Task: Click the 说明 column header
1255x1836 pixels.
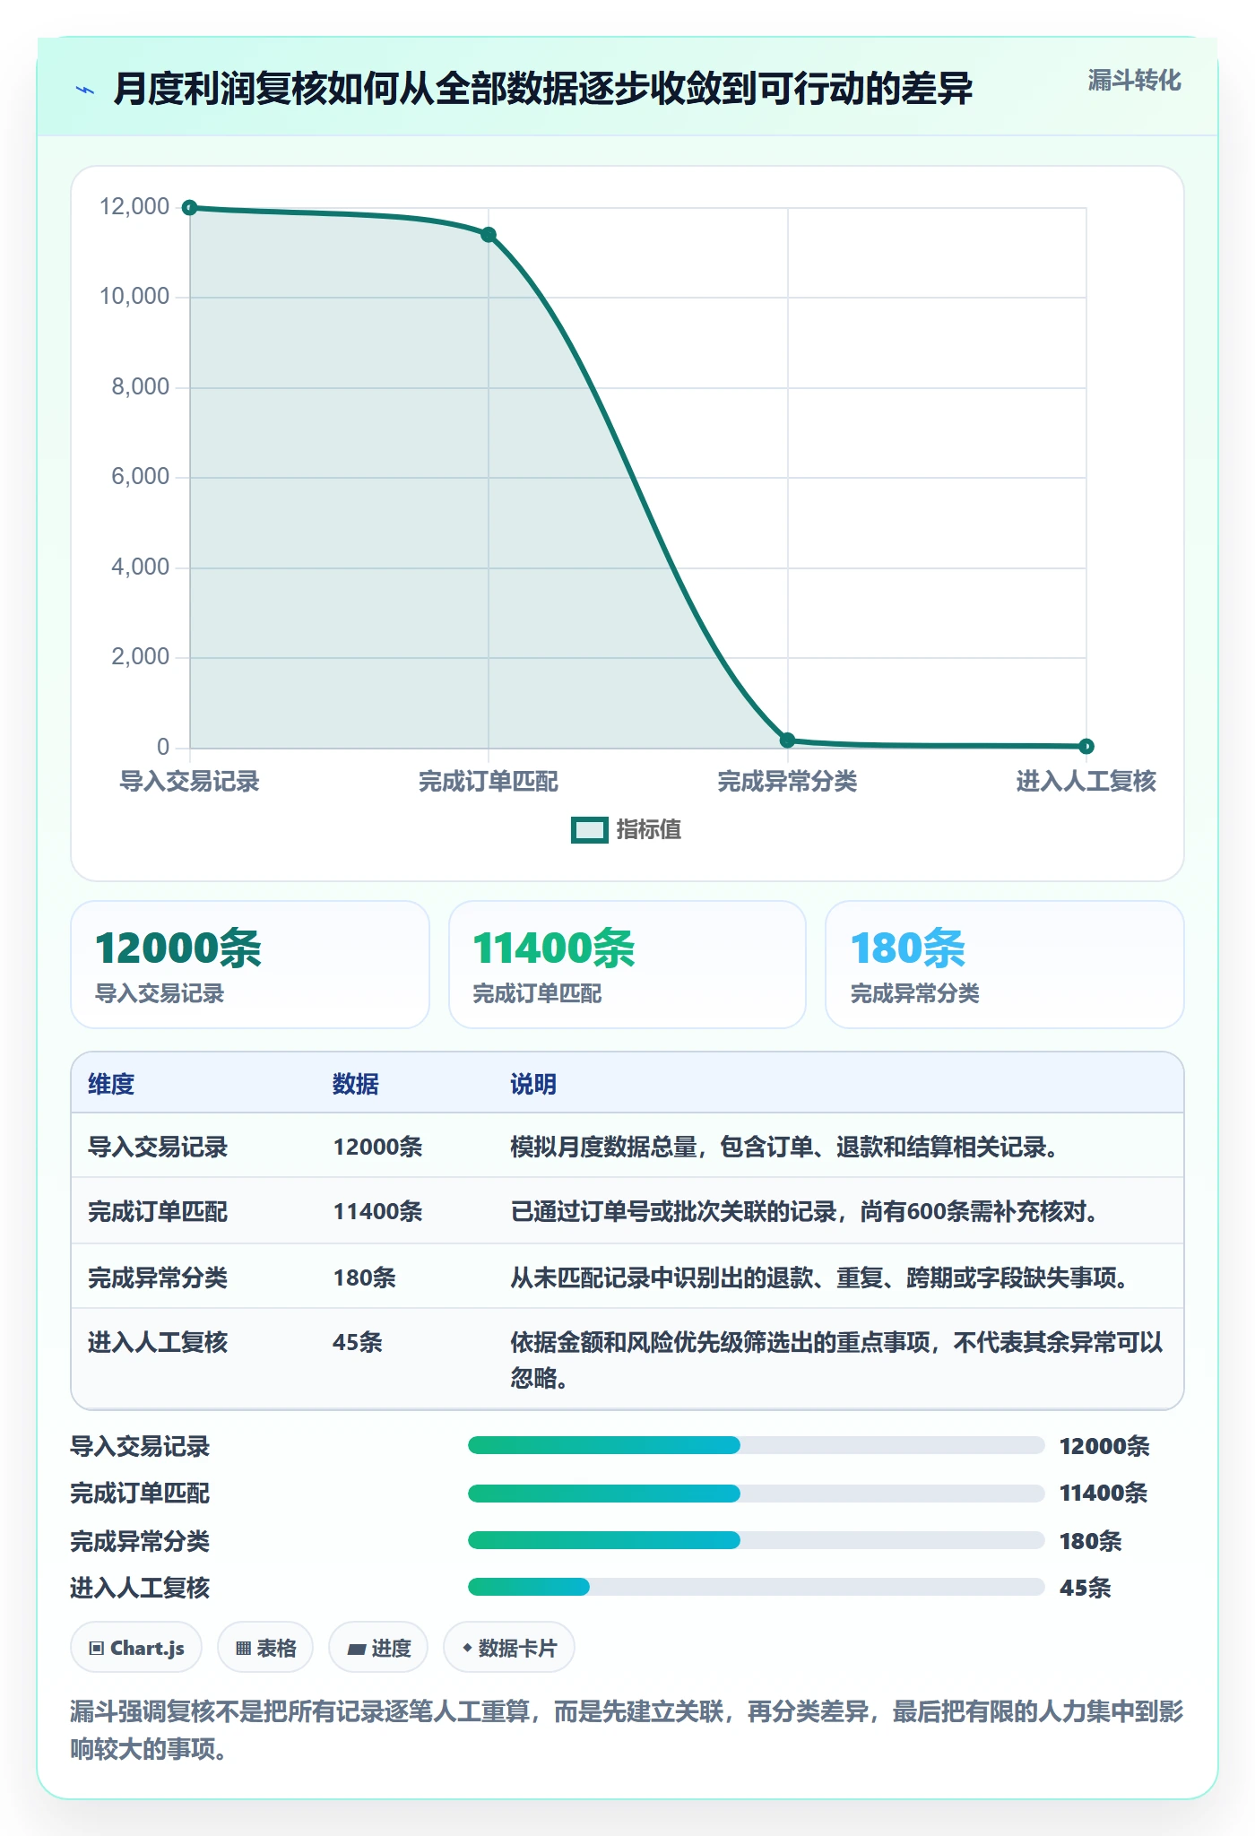Action: click(533, 1084)
